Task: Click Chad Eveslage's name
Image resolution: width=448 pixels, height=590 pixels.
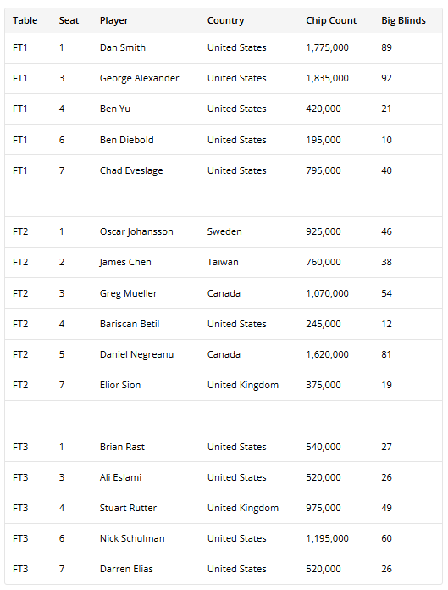Action: coord(131,171)
